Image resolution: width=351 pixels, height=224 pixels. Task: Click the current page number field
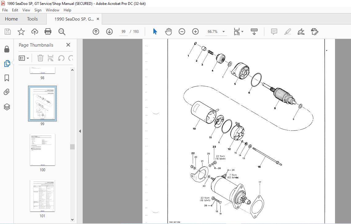click(124, 32)
